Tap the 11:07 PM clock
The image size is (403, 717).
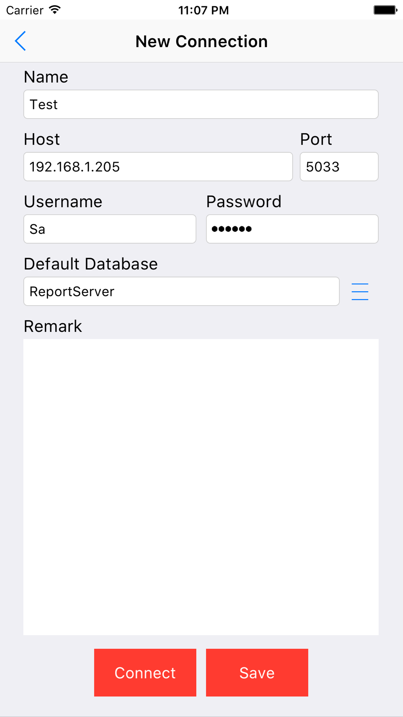coord(204,10)
